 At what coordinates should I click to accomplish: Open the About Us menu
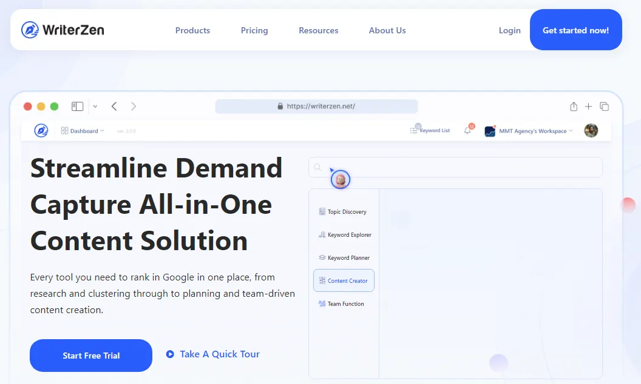point(387,30)
